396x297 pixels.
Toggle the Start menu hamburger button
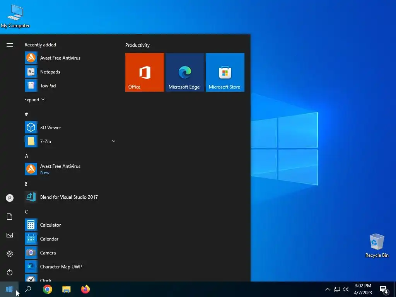click(10, 45)
